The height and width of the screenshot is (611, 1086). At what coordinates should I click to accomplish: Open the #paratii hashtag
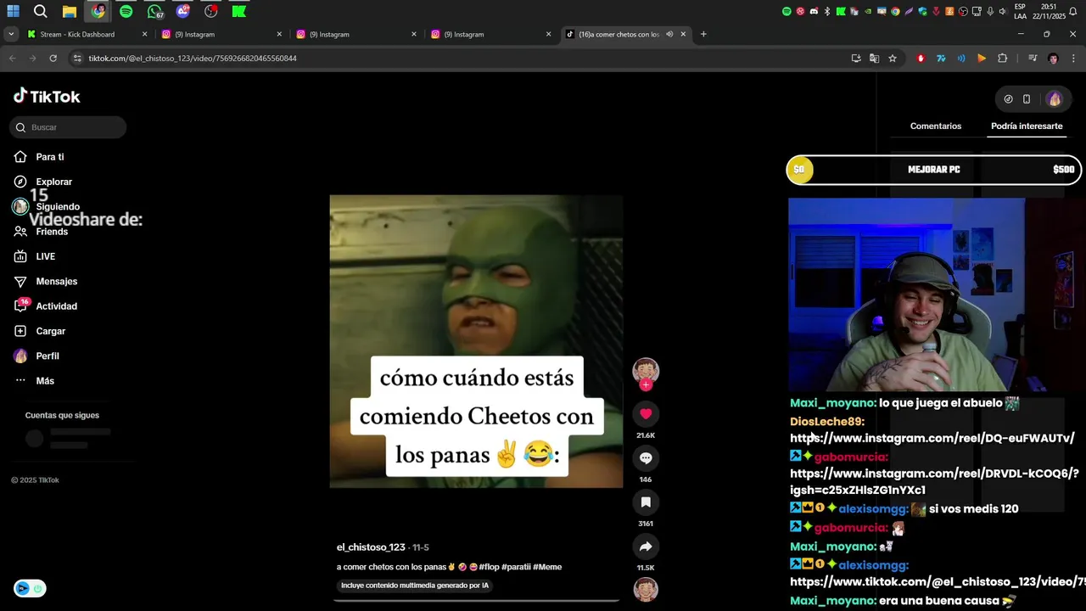tap(516, 567)
